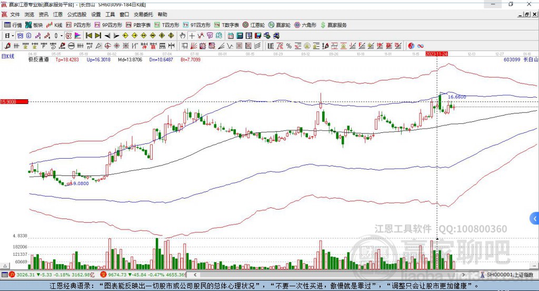The width and height of the screenshot is (539, 291).
Task: Click the parallel lines channel tool
Action: point(257,46)
